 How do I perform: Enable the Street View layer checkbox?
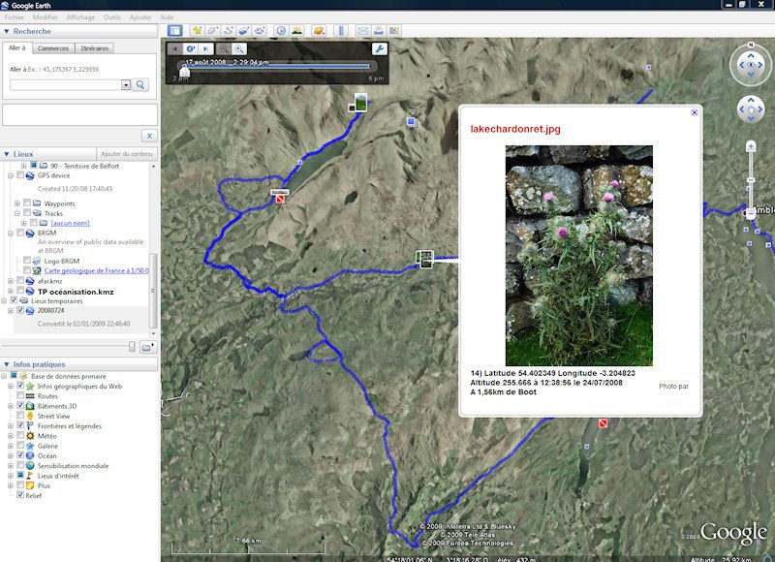click(x=20, y=416)
